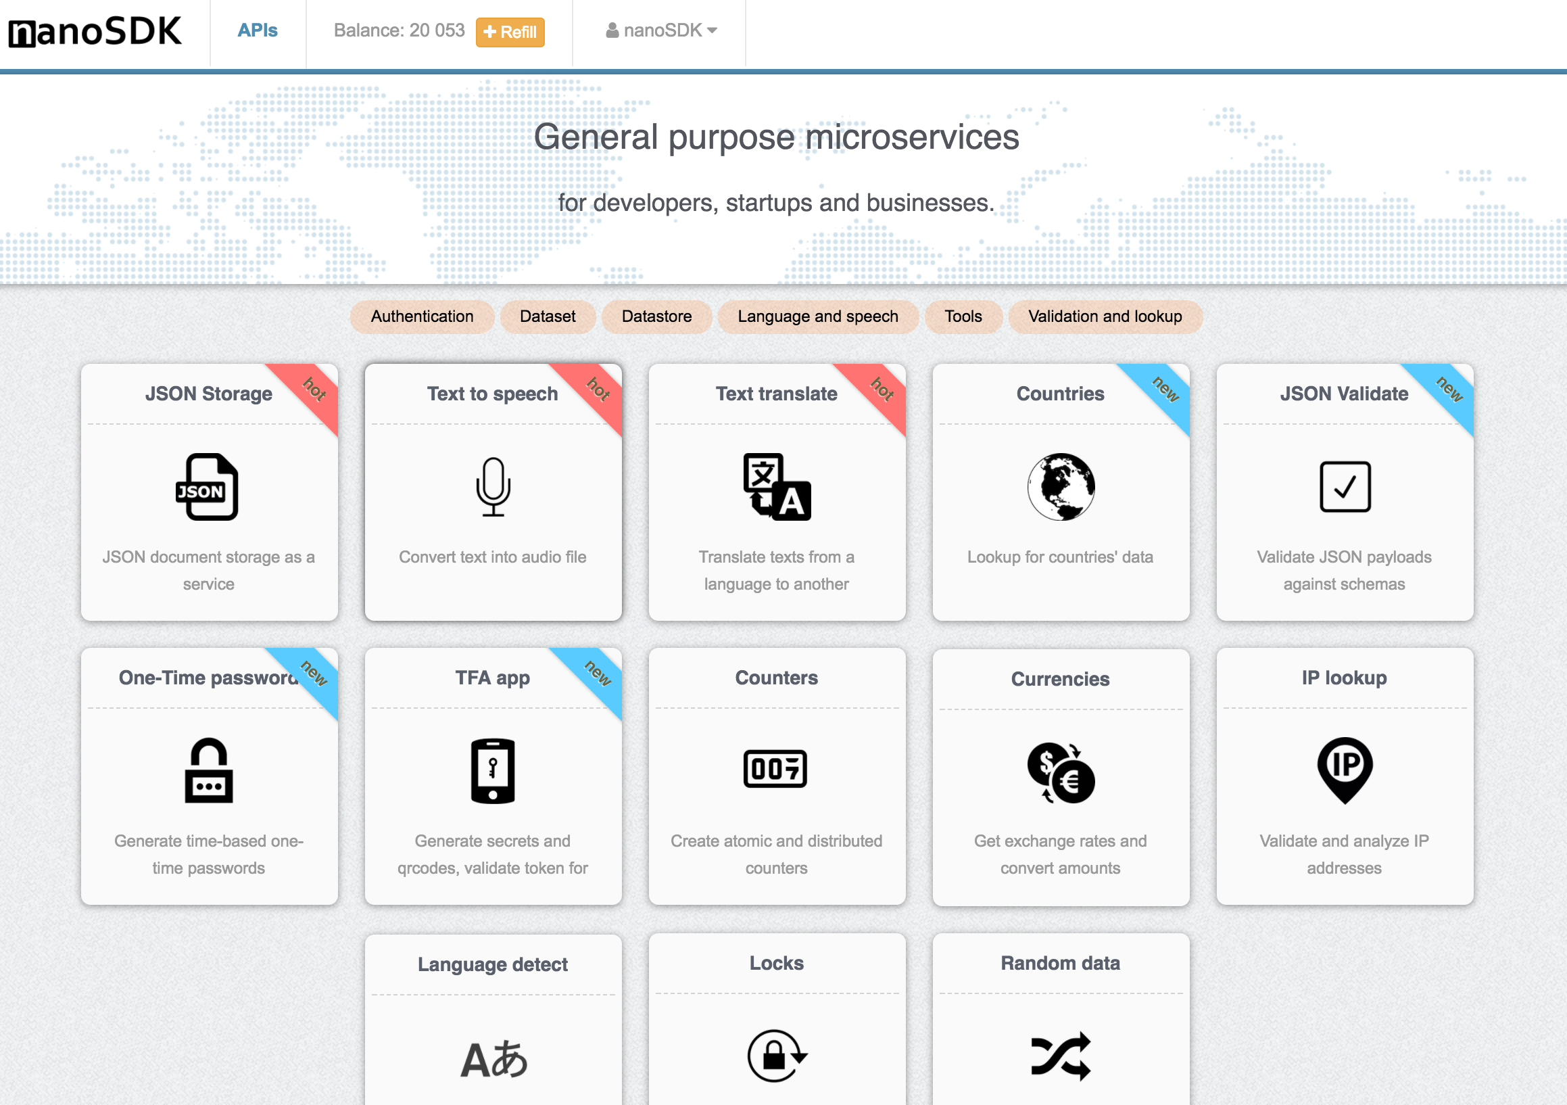Open the Language detect card title
The height and width of the screenshot is (1105, 1567).
(492, 964)
